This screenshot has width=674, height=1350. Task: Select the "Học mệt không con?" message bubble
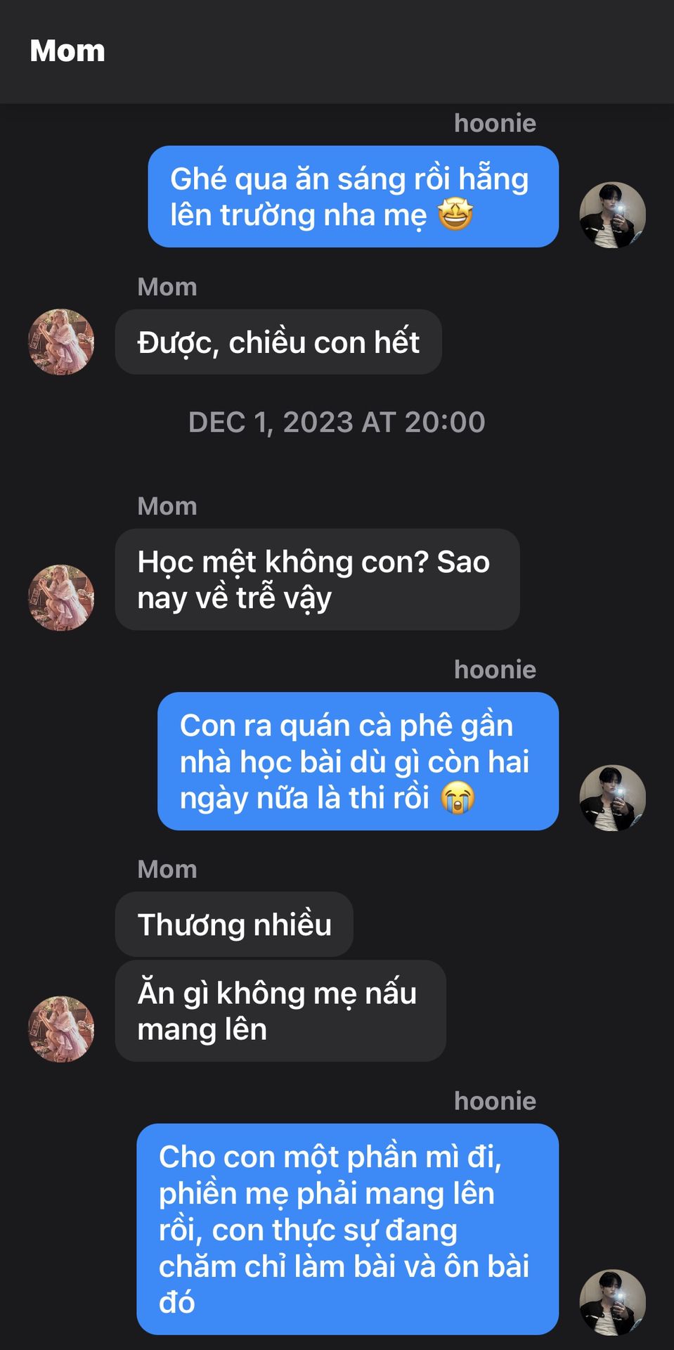[317, 579]
